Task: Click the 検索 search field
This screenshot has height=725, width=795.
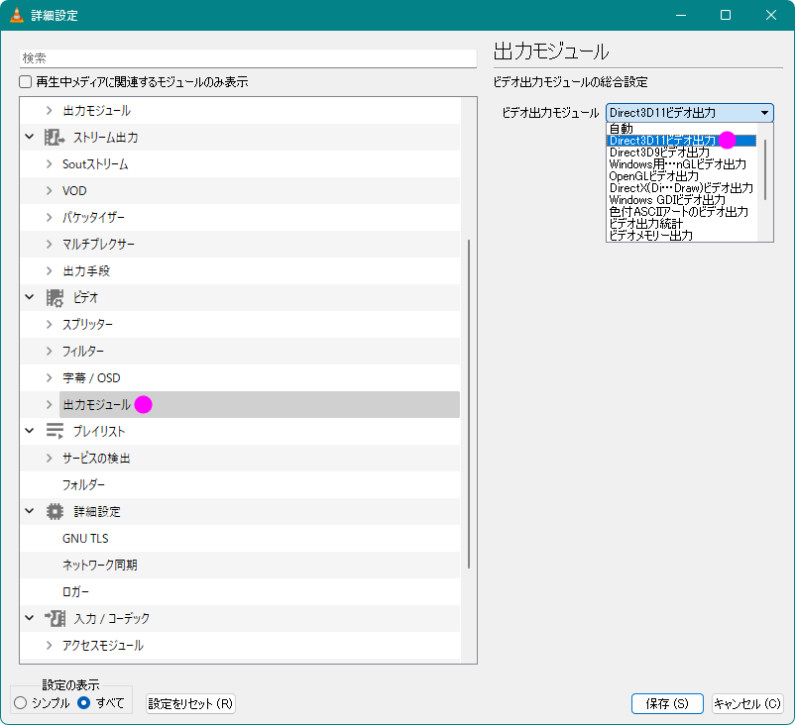Action: (x=248, y=58)
